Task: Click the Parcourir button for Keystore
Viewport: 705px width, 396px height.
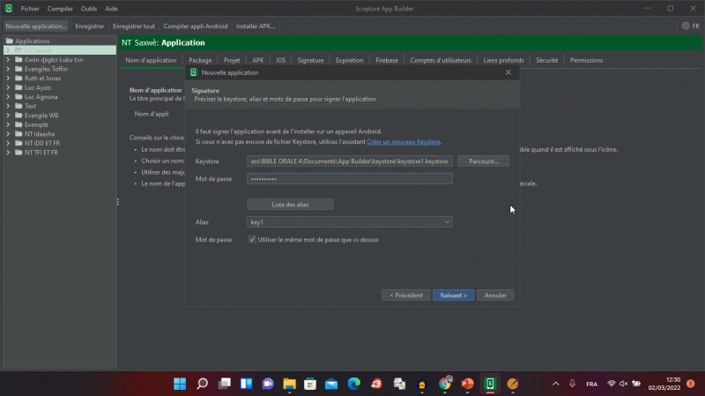Action: pos(483,161)
